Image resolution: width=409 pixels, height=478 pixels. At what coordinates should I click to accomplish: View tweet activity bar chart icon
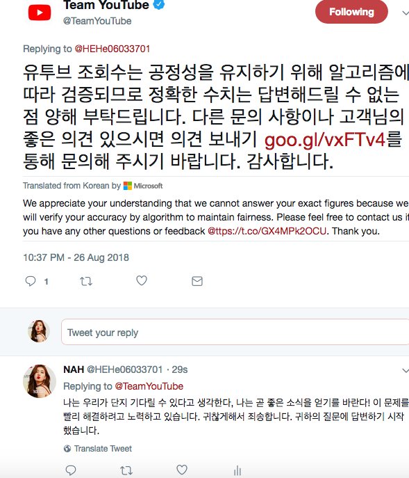pyautogui.click(x=237, y=470)
